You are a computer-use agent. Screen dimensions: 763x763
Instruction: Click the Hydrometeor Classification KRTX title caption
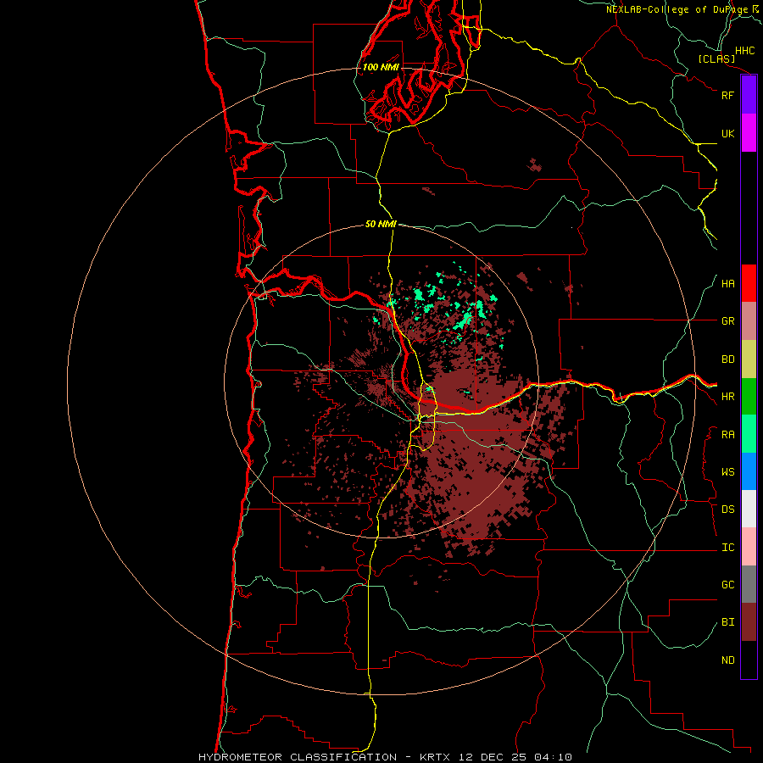coord(386,757)
